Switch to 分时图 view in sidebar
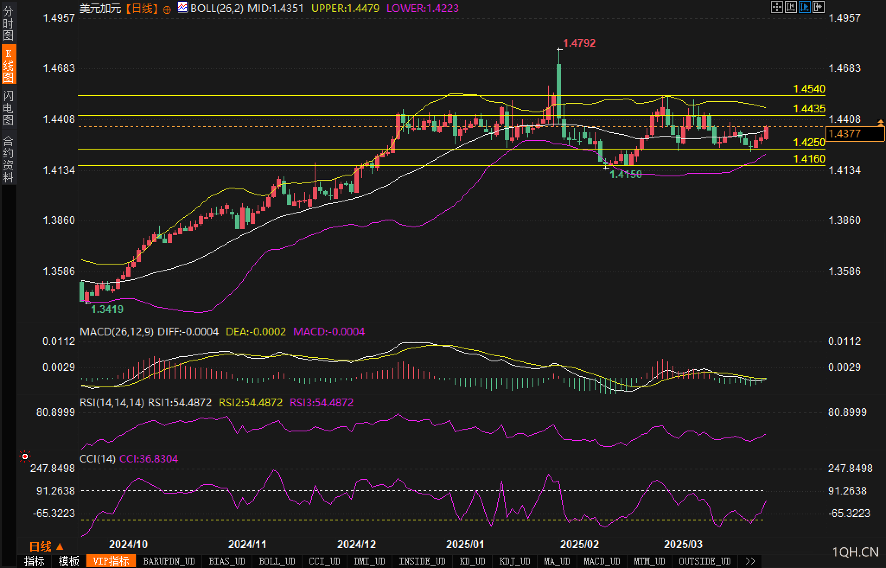This screenshot has width=886, height=568. (x=8, y=23)
